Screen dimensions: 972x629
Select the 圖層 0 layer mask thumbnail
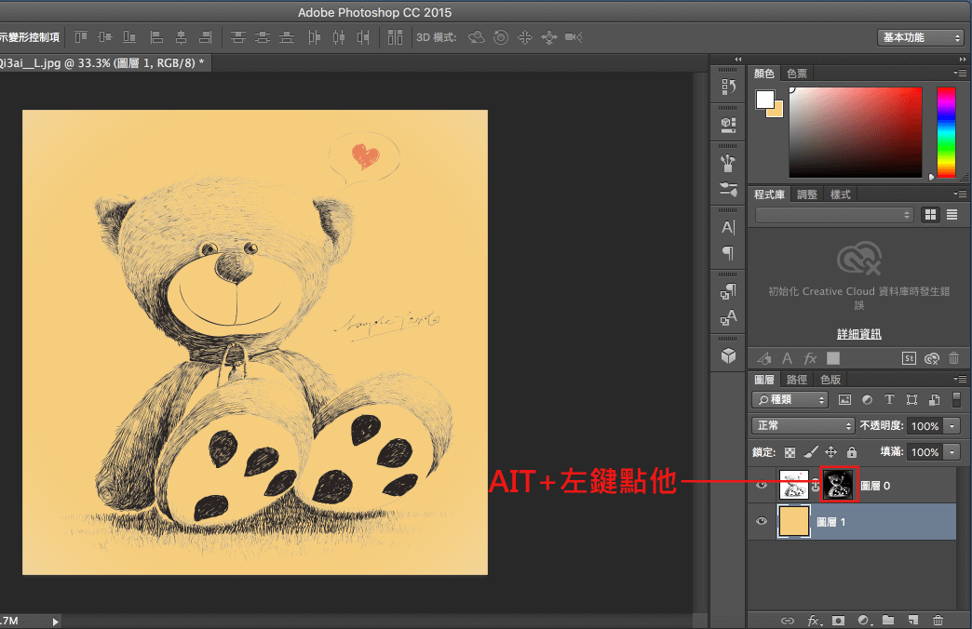point(838,485)
